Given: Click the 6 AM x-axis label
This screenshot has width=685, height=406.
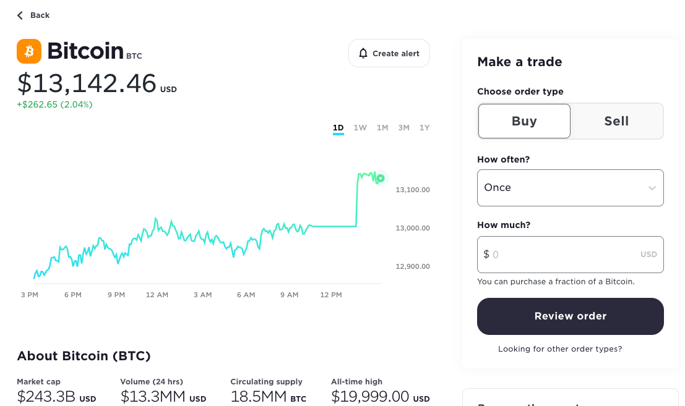Looking at the screenshot, I should tap(246, 295).
